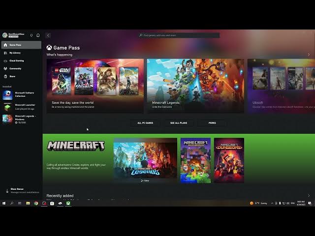Open the profile avatar menu
The image size is (315, 236).
(5, 35)
